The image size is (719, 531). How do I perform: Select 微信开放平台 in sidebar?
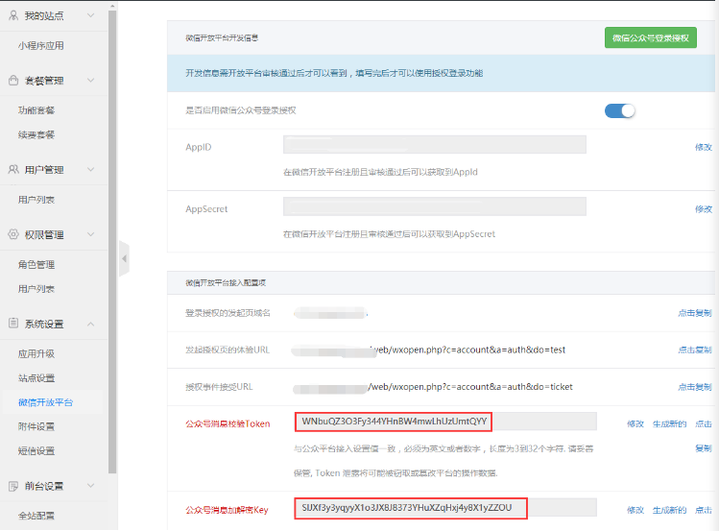pyautogui.click(x=45, y=402)
